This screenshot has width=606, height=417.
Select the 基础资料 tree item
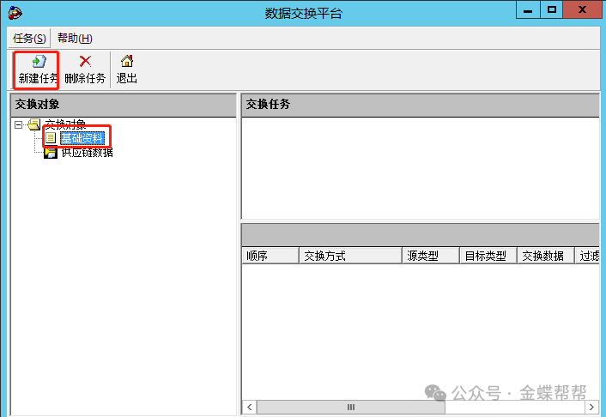(82, 138)
